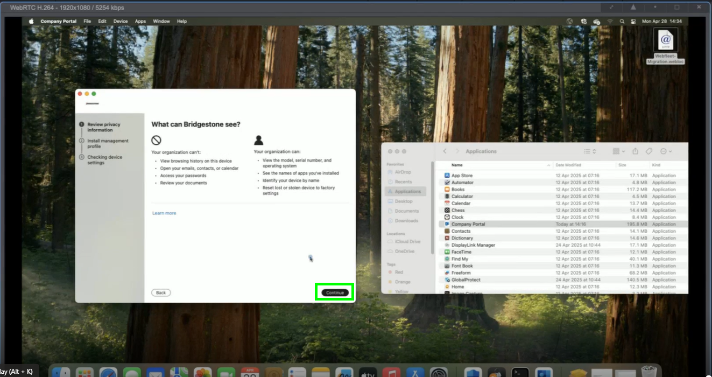Toggle the sort direction arrow in Name column
The height and width of the screenshot is (377, 712).
[549, 165]
